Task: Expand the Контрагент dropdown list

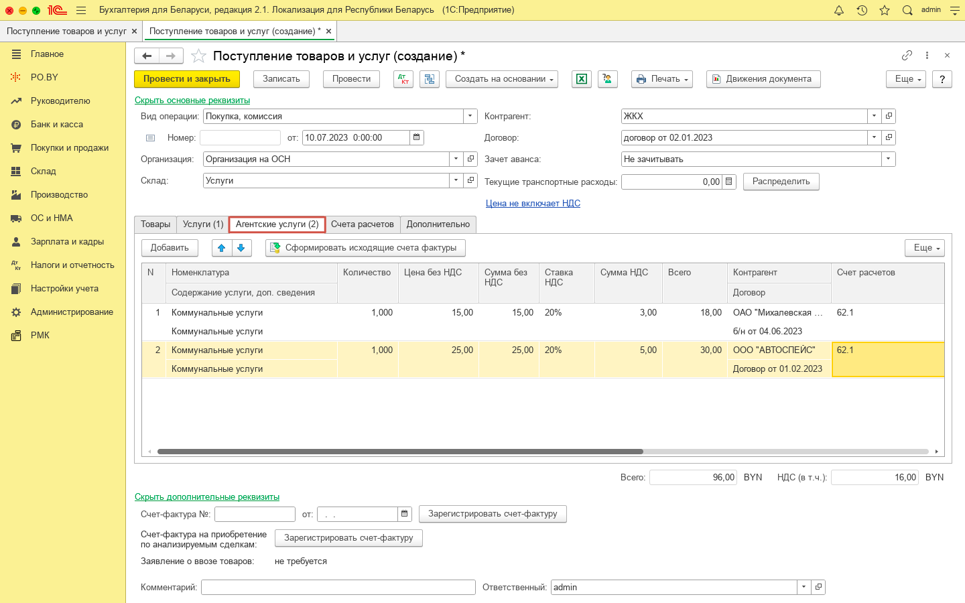Action: coord(874,116)
